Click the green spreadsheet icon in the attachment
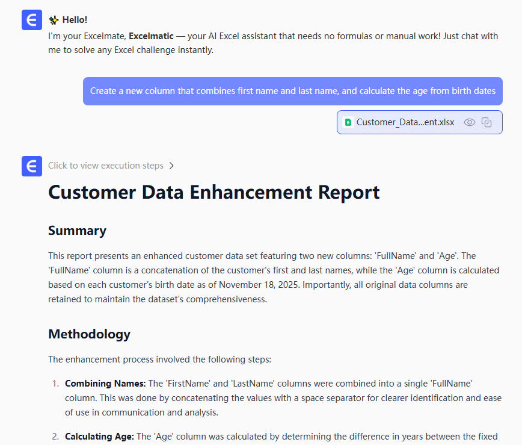Viewport: 522px width, 445px height. (x=348, y=122)
